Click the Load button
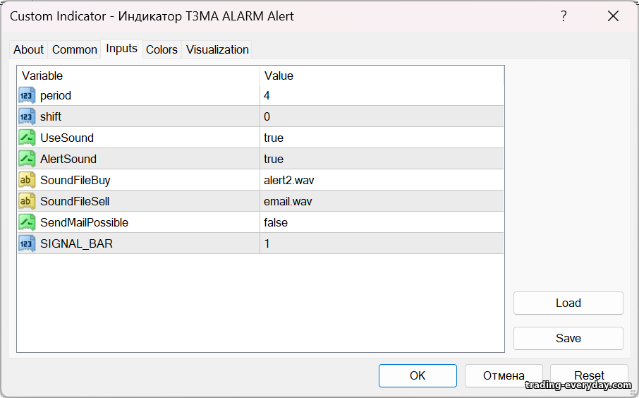Image resolution: width=639 pixels, height=398 pixels. [568, 303]
